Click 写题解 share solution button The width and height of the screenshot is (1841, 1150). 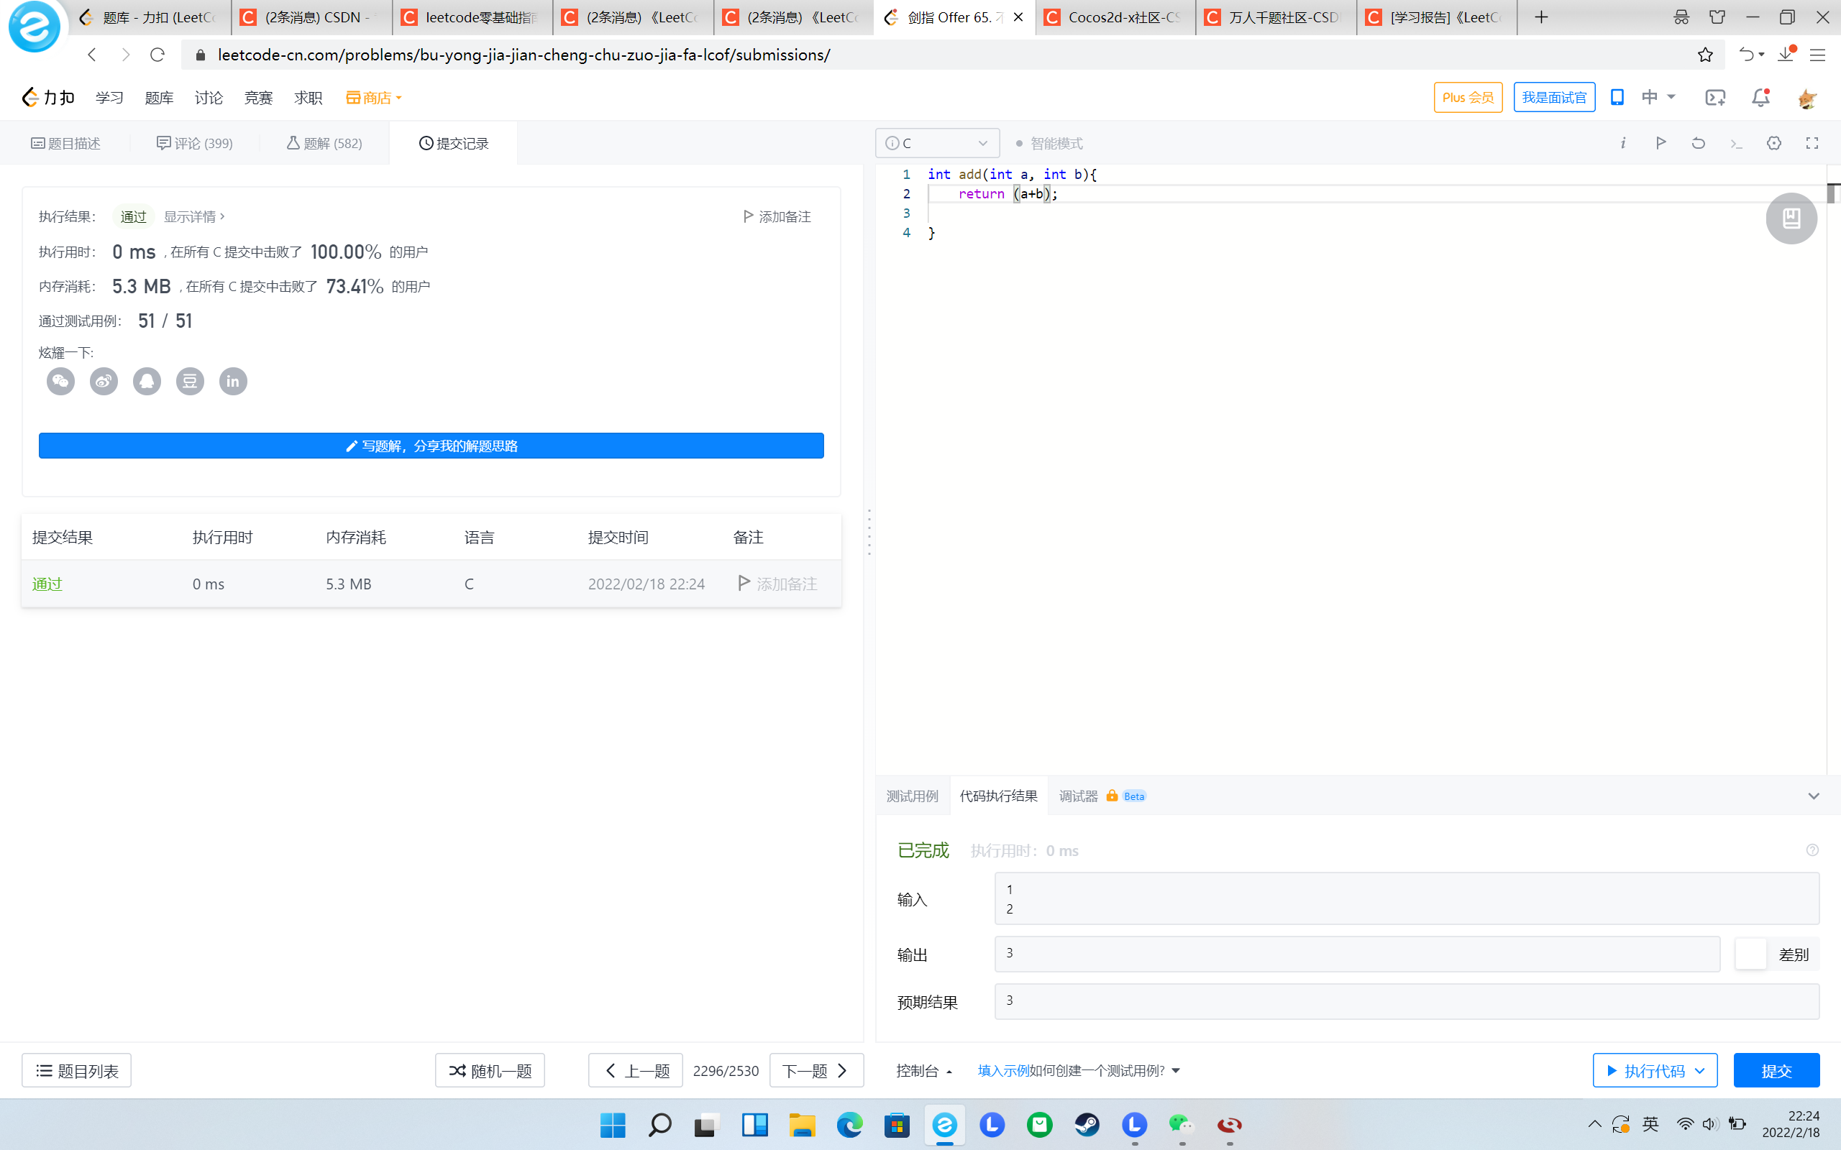tap(431, 446)
